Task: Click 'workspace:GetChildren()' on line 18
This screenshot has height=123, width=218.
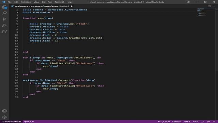Action: 76,58
